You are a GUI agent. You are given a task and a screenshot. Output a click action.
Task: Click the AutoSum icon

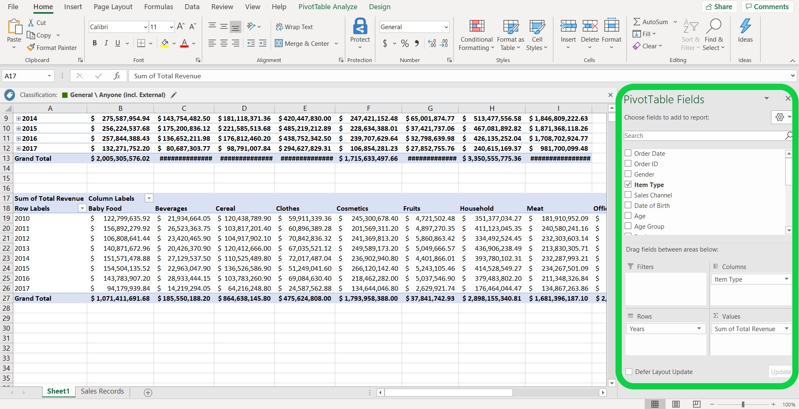coord(637,22)
